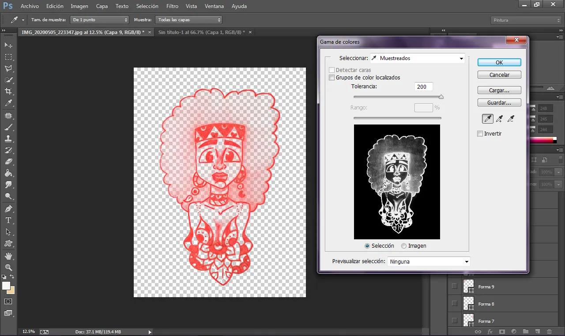Select the Clone Stamp tool

pos(8,139)
